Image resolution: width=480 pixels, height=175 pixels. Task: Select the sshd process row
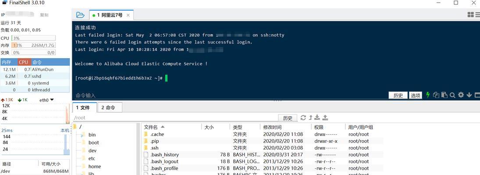coord(35,76)
